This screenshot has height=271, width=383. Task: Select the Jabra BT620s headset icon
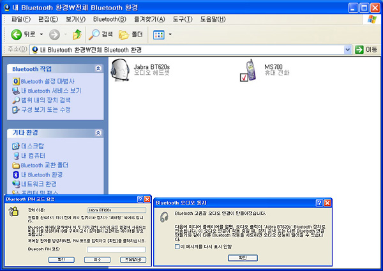click(120, 70)
